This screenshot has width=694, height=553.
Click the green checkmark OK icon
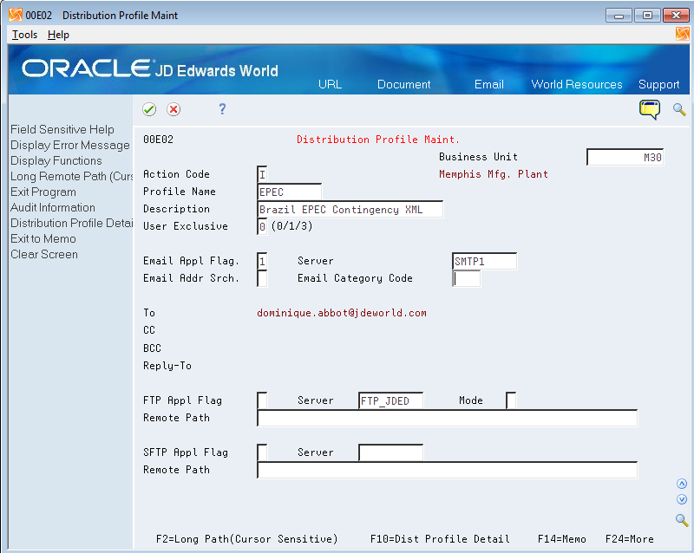point(149,109)
